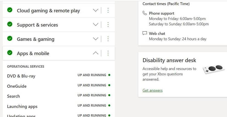Click the green checkmark beside Cloud gaming

[10, 10]
